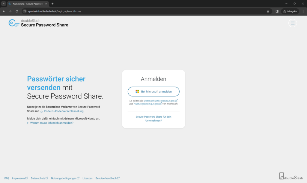This screenshot has height=183, width=307.
Task: Open a new browser tab
Action: coord(52,4)
